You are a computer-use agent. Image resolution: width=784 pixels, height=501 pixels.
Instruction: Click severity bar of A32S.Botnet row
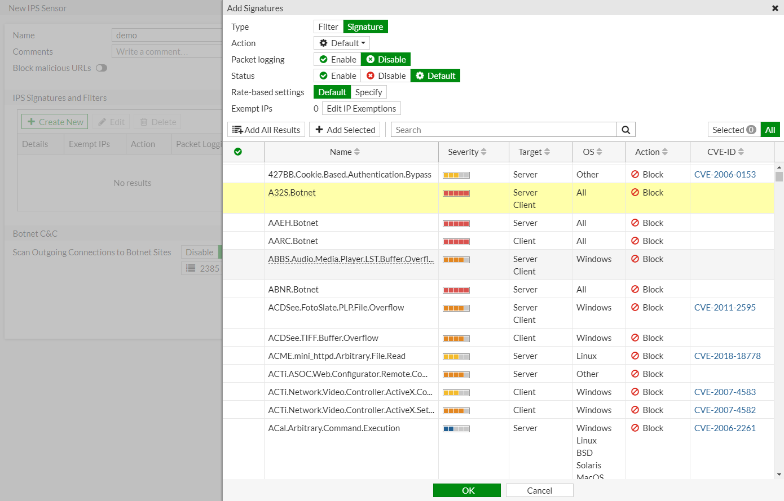(x=456, y=193)
